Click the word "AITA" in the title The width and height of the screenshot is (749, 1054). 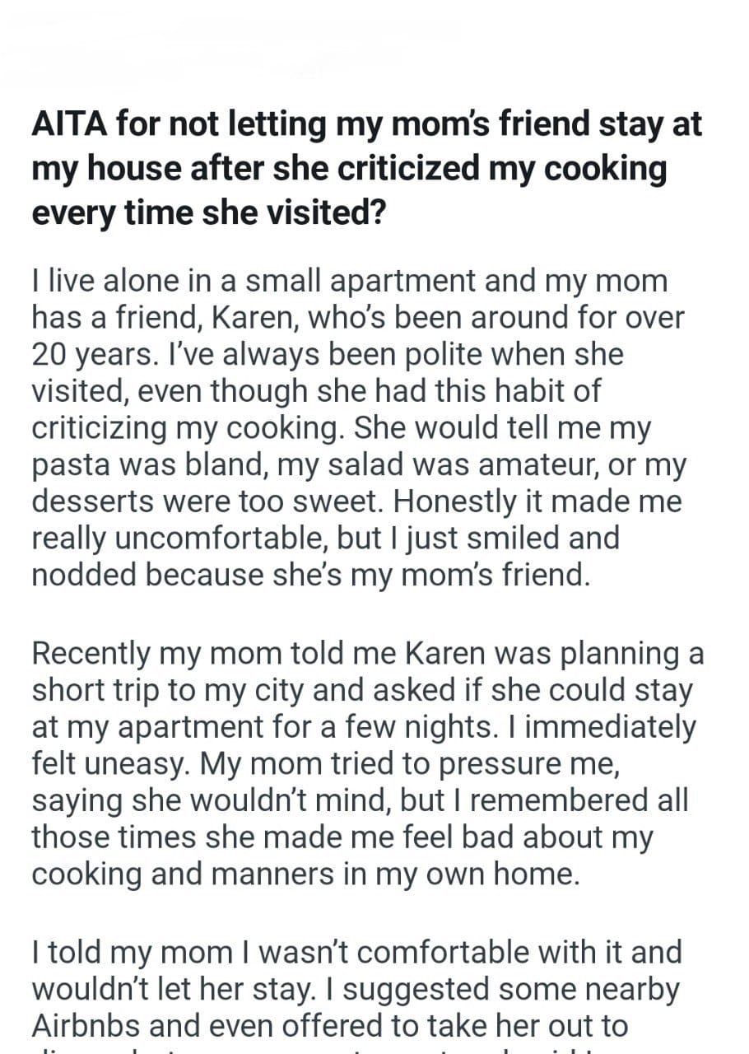pyautogui.click(x=69, y=126)
